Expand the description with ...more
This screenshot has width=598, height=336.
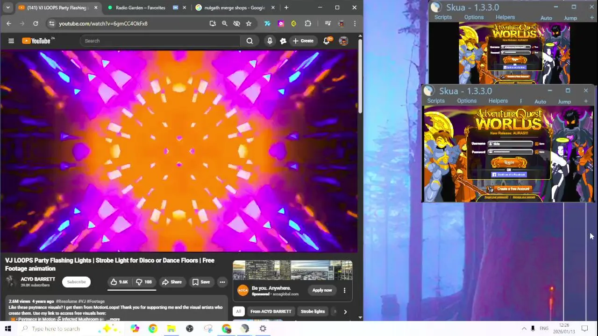[114, 319]
